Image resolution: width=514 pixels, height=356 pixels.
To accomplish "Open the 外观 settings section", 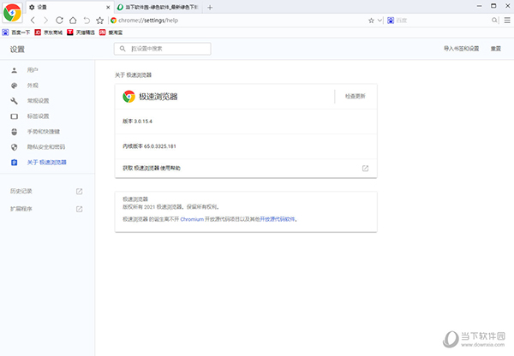I will [x=47, y=86].
